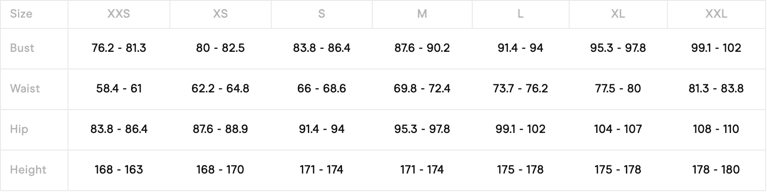Click the S size column header
The height and width of the screenshot is (192, 767).
pyautogui.click(x=321, y=14)
